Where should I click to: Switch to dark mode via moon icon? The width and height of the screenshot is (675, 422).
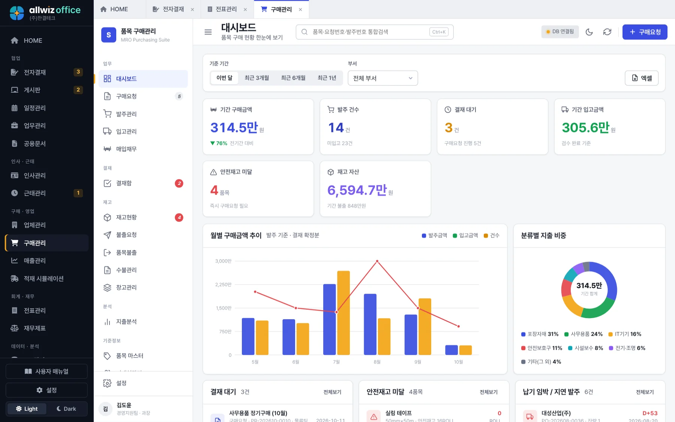(589, 32)
